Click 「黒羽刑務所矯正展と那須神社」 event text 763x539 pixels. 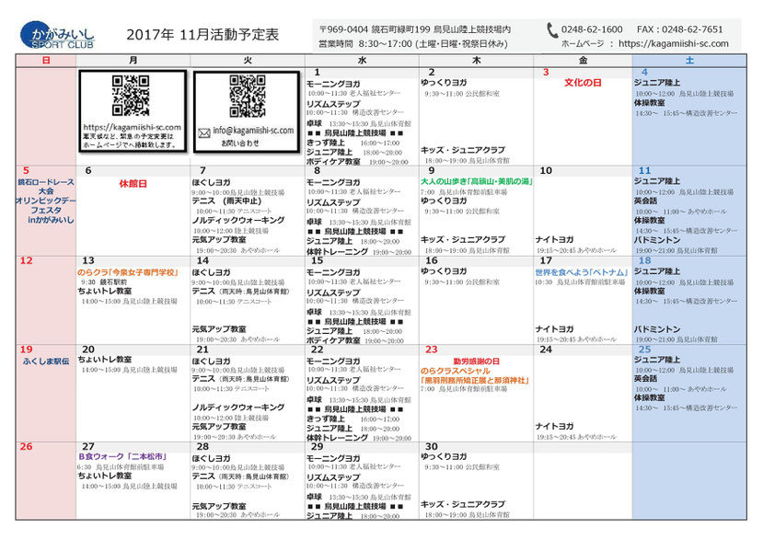tap(475, 380)
